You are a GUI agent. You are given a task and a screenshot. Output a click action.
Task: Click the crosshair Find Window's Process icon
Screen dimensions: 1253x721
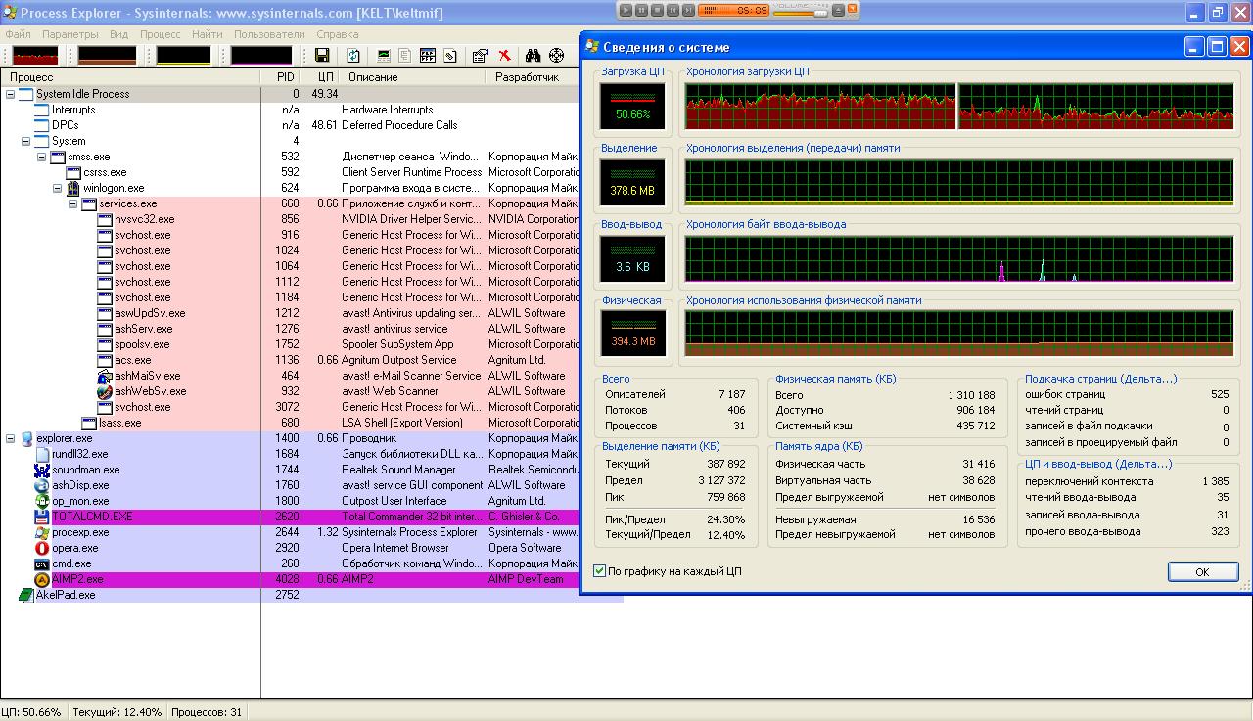(556, 56)
